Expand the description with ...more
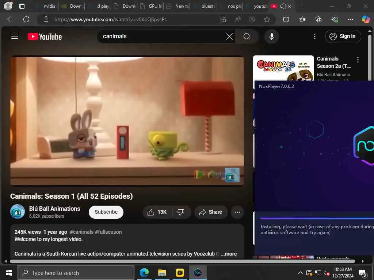374x280 pixels. point(229,254)
